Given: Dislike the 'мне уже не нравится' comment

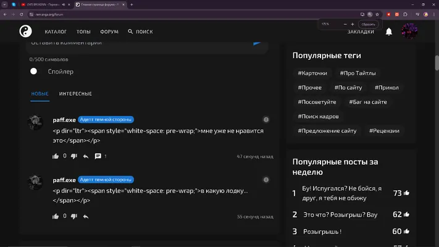Looking at the screenshot, I should (74, 156).
